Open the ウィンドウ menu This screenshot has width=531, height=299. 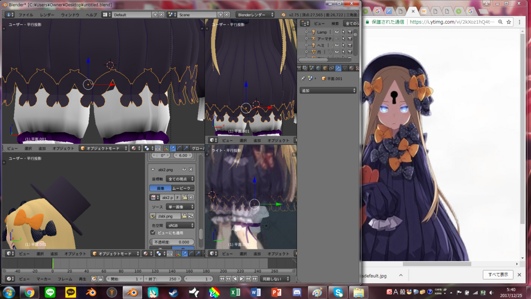point(70,15)
